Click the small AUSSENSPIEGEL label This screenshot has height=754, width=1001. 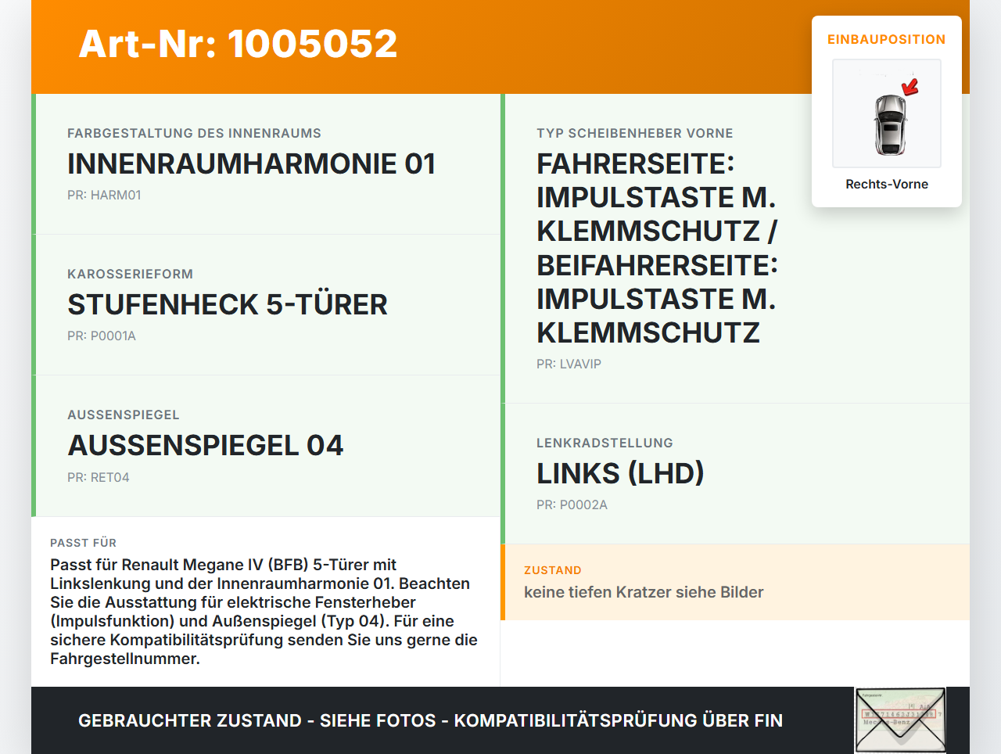tap(124, 415)
